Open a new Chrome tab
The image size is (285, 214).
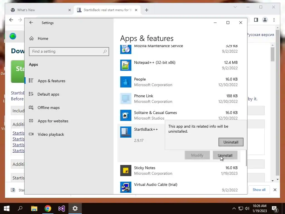pos(147,10)
